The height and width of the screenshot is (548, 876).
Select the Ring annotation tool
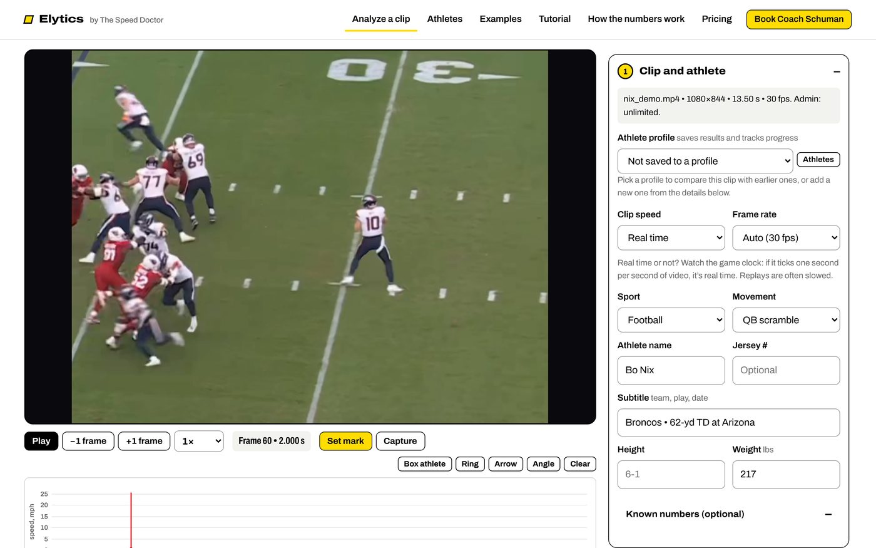tap(470, 464)
